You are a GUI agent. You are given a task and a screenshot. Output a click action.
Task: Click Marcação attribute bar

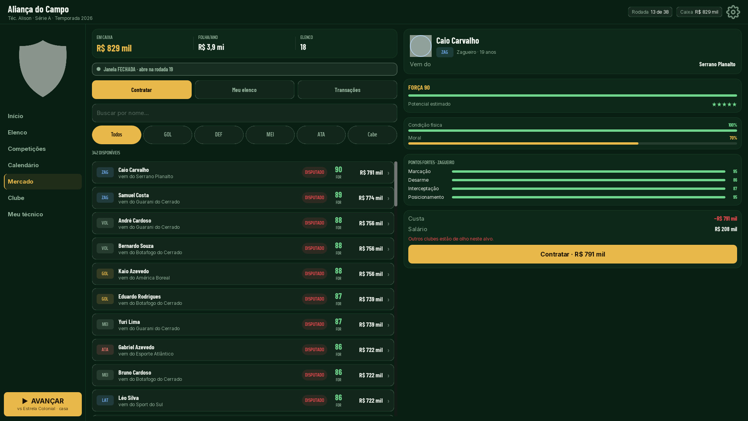(x=588, y=172)
